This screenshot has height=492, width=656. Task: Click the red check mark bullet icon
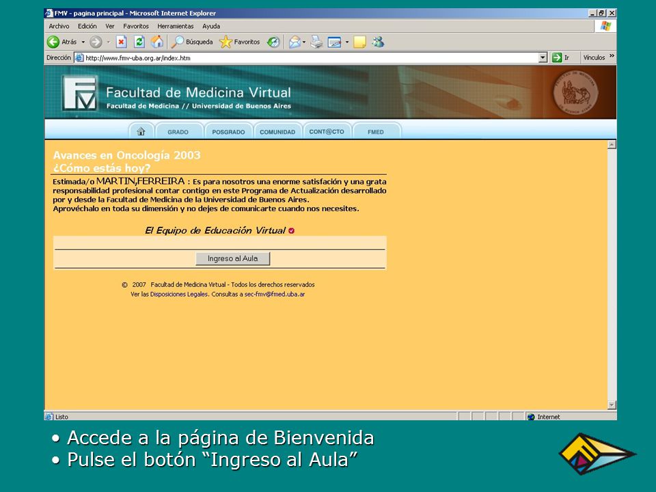pos(292,230)
